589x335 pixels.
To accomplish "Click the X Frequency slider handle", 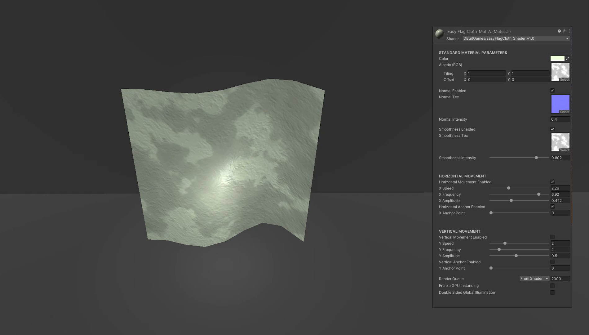I will pyautogui.click(x=539, y=194).
